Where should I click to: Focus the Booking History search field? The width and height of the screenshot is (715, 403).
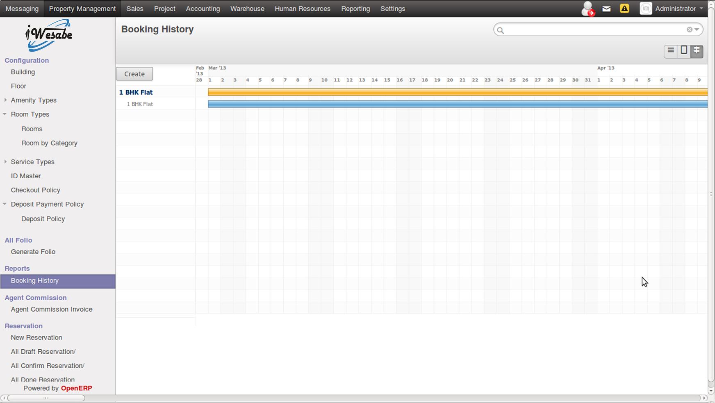pyautogui.click(x=594, y=30)
